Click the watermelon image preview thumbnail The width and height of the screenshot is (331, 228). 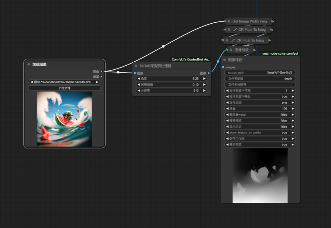[64, 119]
